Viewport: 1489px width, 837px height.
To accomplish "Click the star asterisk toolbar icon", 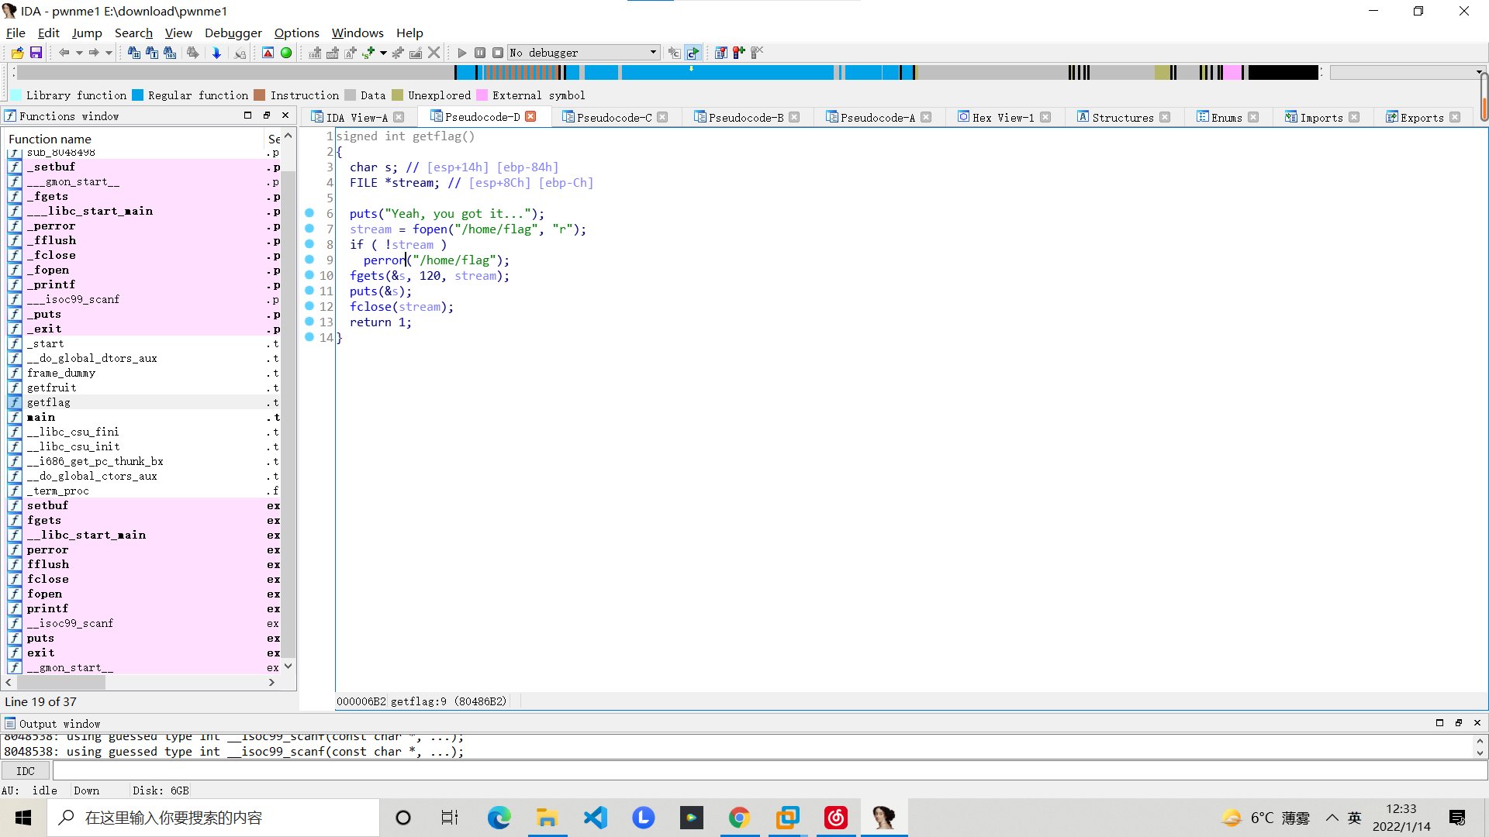I will point(398,53).
